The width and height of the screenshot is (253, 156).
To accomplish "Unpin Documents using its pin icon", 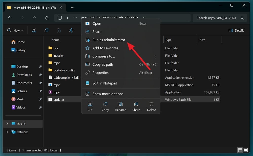I will (x=40, y=83).
